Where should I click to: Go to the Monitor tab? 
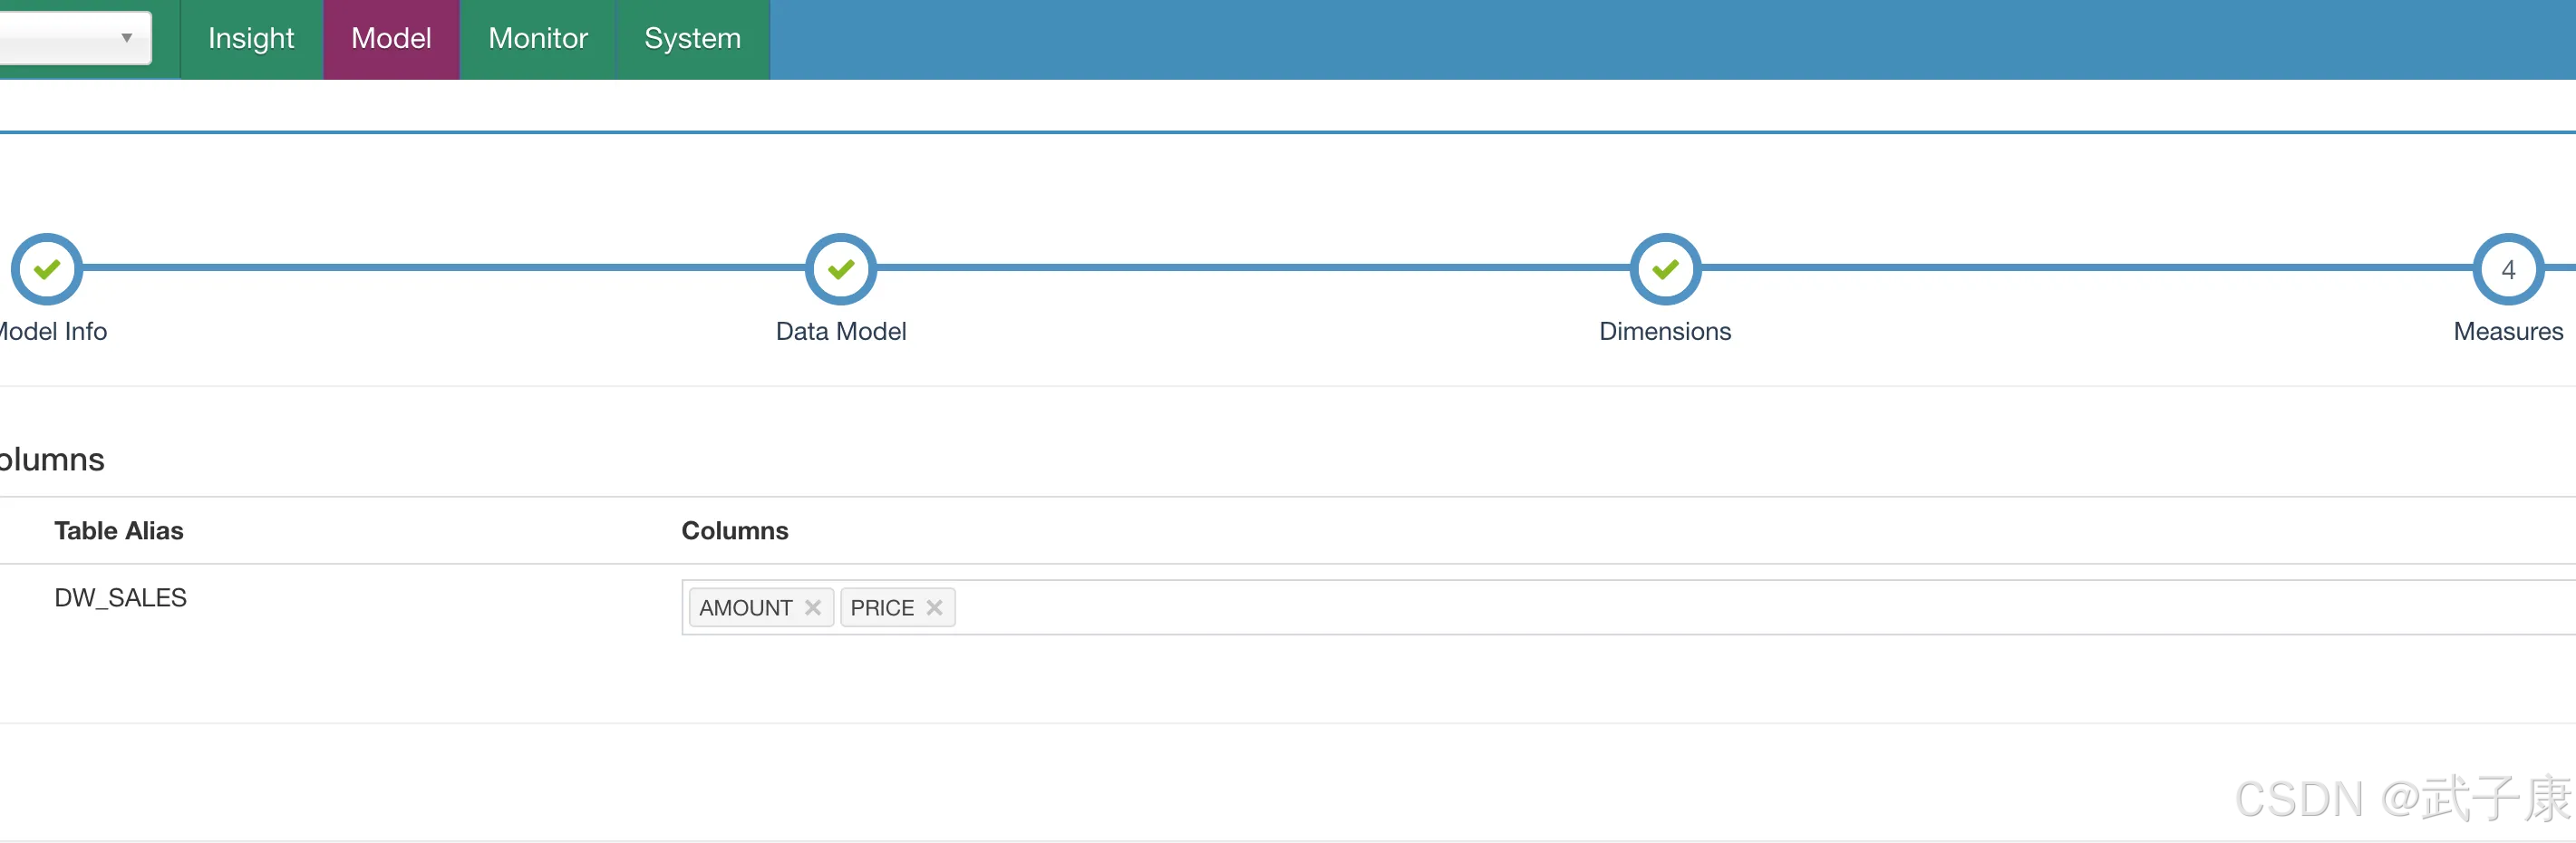click(x=538, y=39)
